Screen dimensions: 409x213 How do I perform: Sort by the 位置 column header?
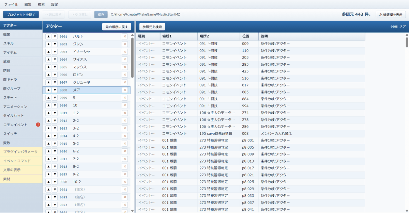coord(249,36)
